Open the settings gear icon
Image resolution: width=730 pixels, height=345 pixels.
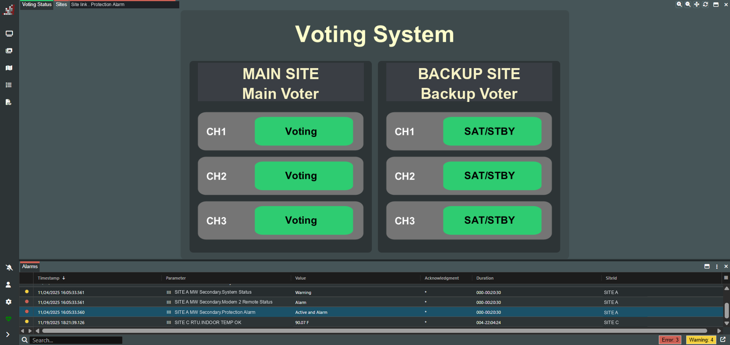click(8, 302)
